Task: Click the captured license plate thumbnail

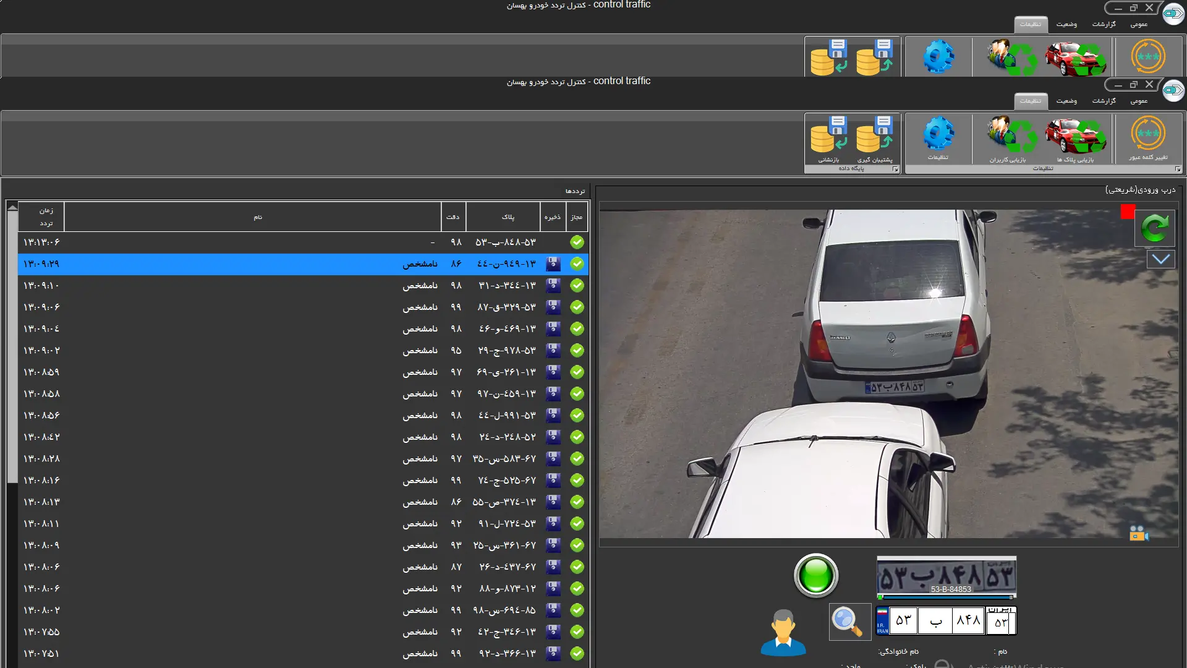Action: (947, 576)
